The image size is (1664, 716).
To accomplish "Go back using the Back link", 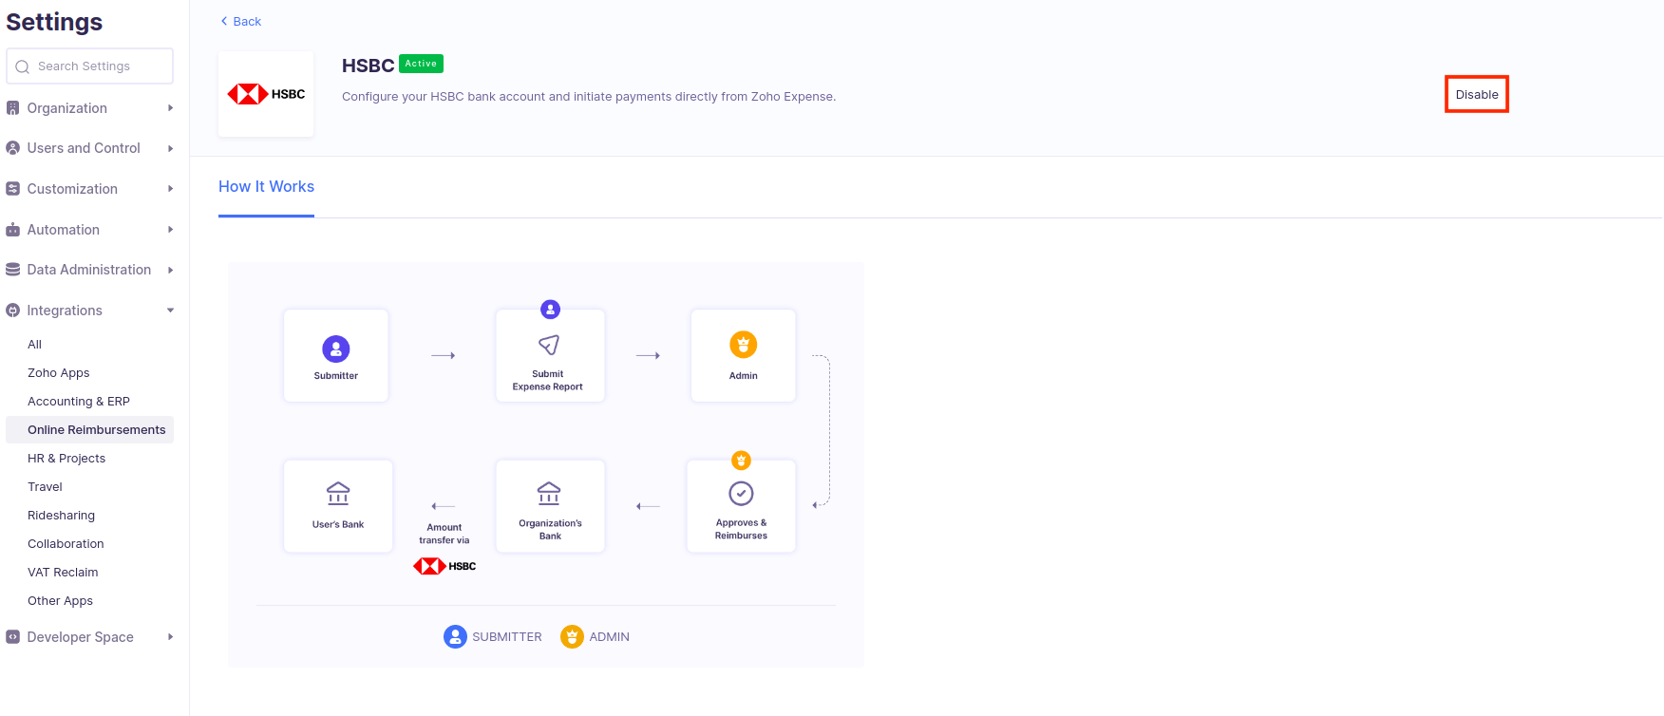I will tap(241, 21).
